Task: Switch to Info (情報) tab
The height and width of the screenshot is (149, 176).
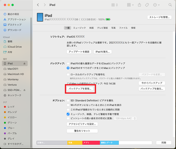Action: pyautogui.click(x=133, y=28)
